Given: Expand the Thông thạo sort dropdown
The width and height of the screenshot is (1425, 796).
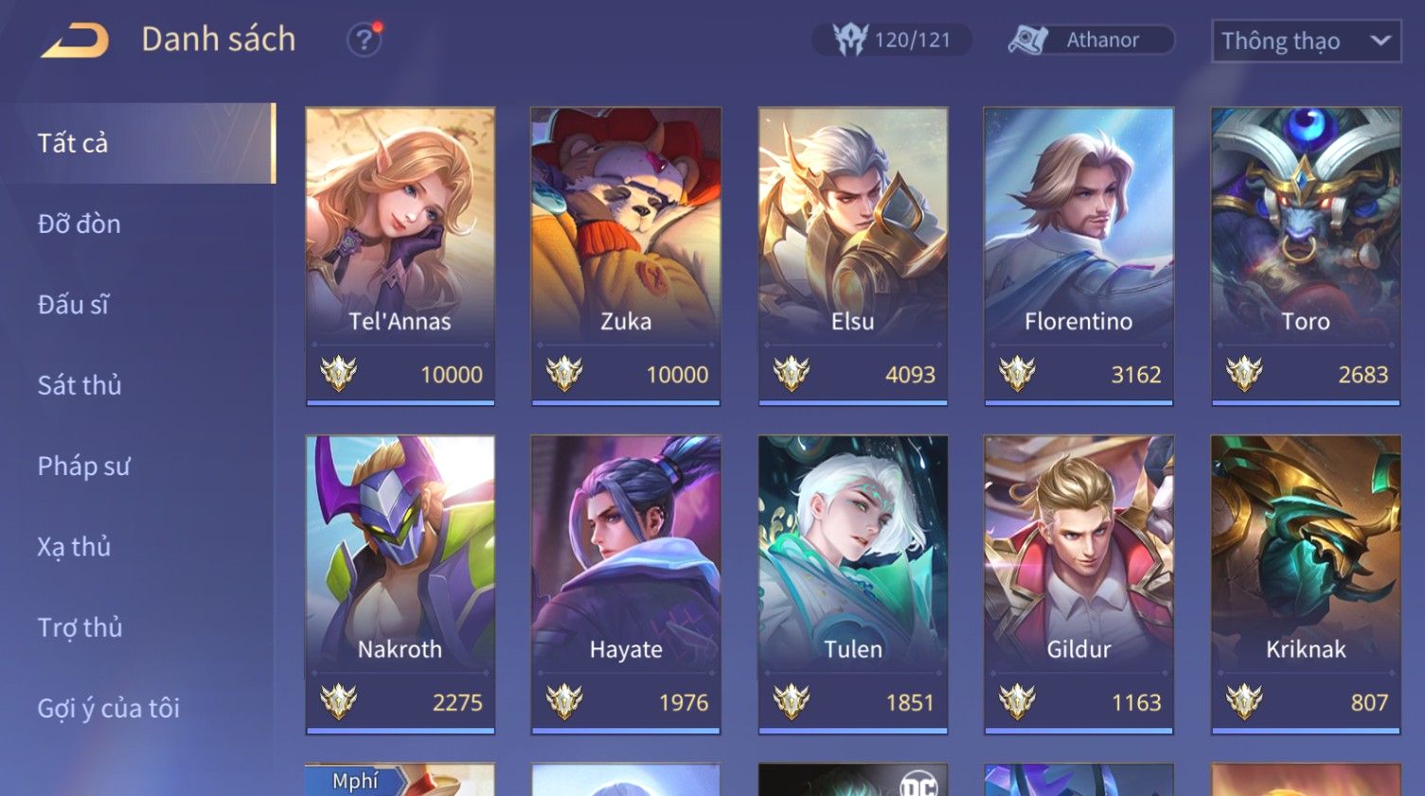Looking at the screenshot, I should point(1306,42).
